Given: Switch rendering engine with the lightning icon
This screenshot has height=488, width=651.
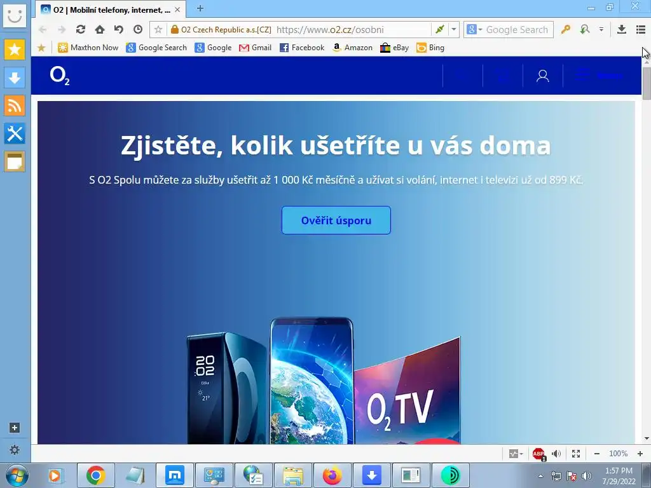Looking at the screenshot, I should (440, 29).
